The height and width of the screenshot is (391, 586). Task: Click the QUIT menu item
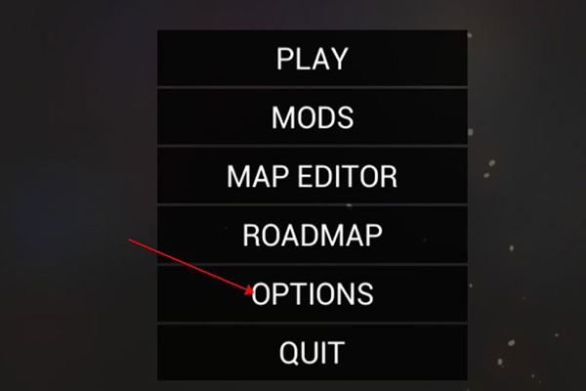(x=313, y=353)
